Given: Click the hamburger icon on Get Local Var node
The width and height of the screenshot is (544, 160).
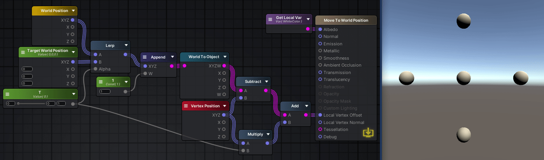Looking at the screenshot, I should (270, 19).
